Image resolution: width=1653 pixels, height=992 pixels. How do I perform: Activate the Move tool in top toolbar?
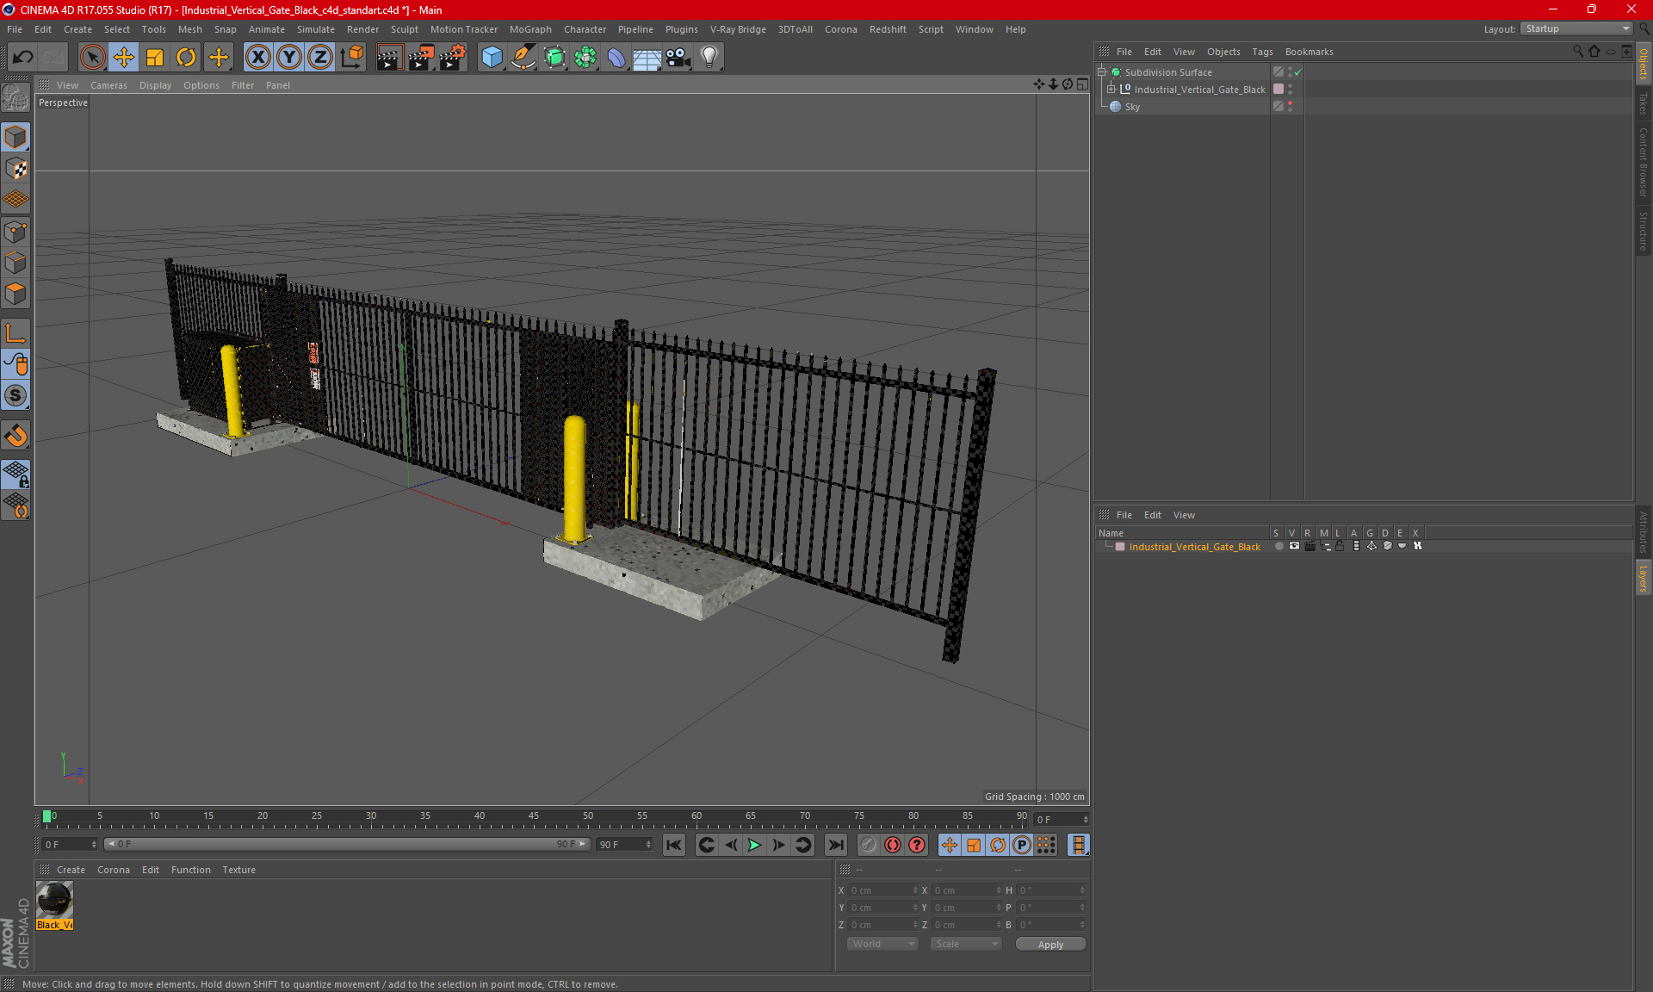123,57
